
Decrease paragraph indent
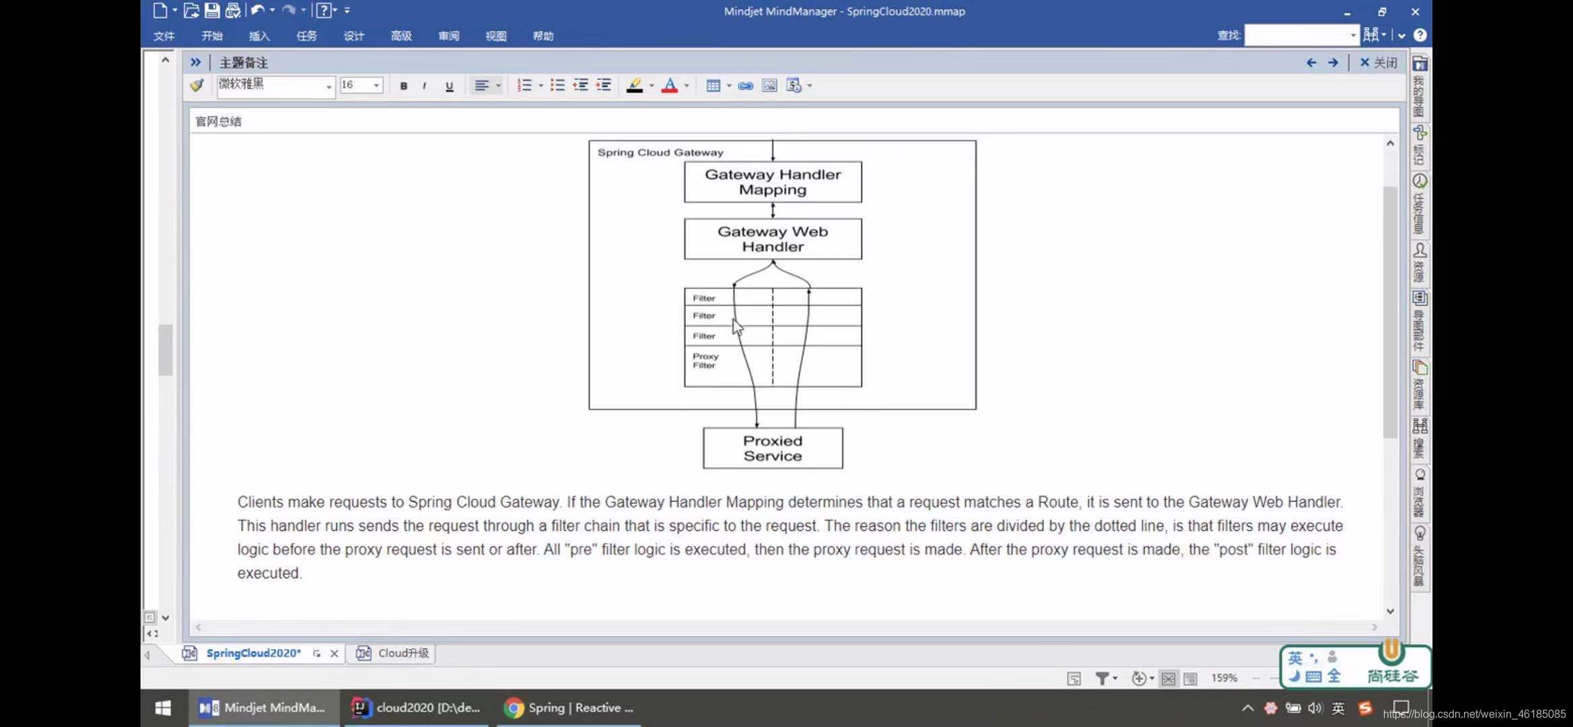click(580, 85)
